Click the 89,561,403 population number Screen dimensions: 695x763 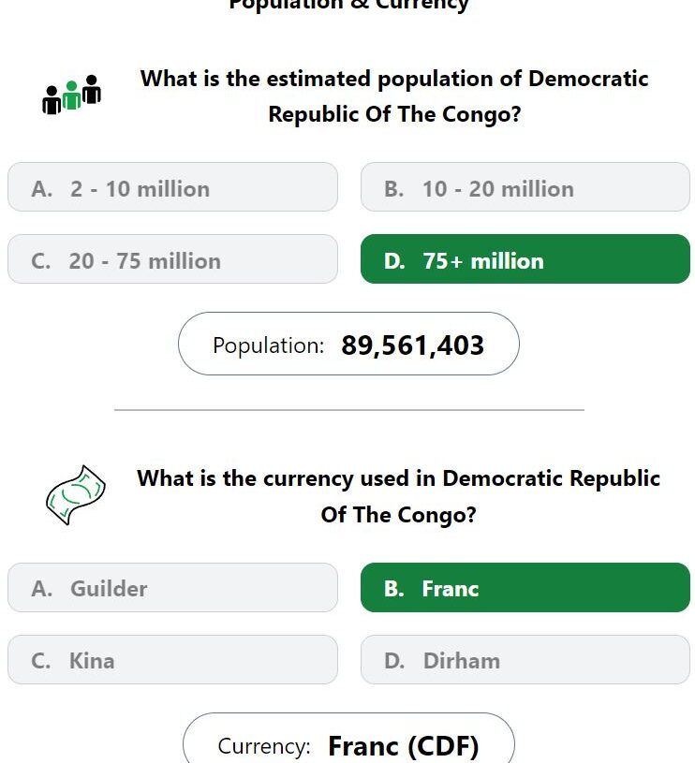[413, 345]
